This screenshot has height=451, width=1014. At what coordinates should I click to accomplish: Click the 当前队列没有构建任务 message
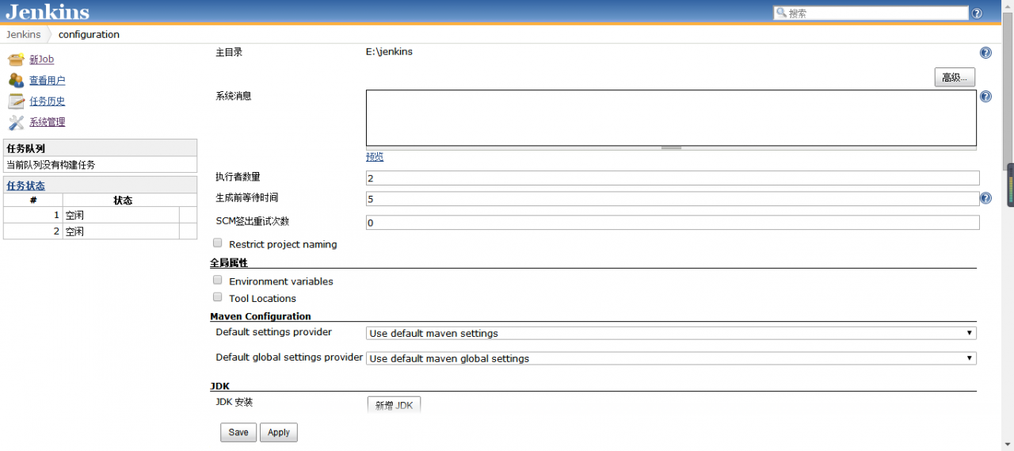click(51, 165)
